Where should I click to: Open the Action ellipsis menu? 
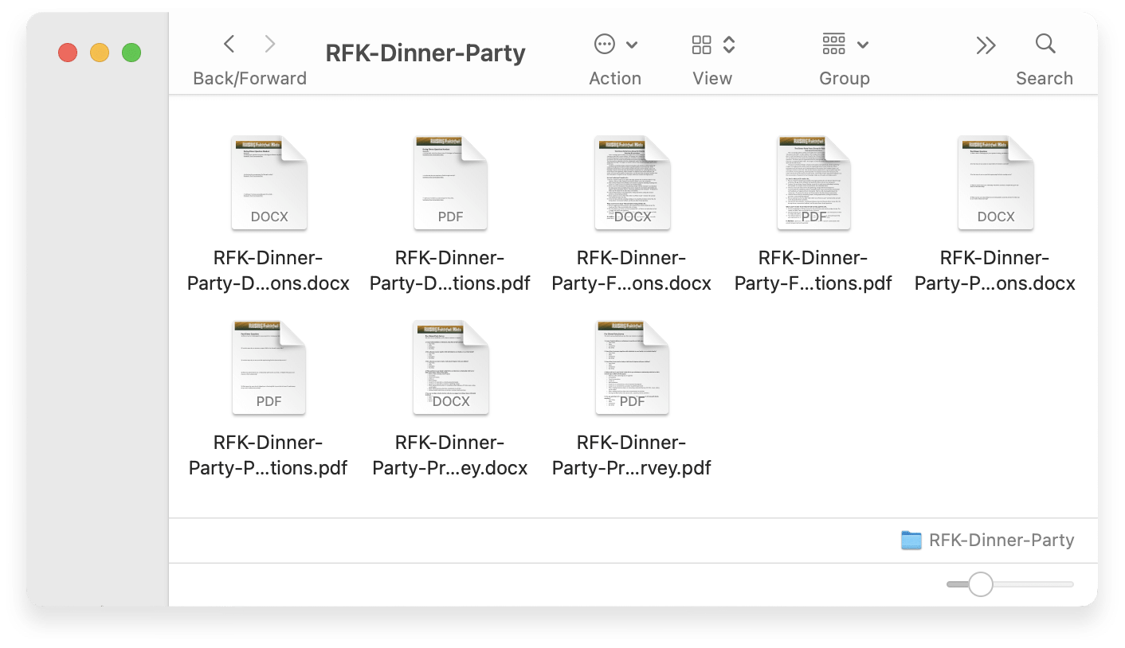pyautogui.click(x=605, y=44)
